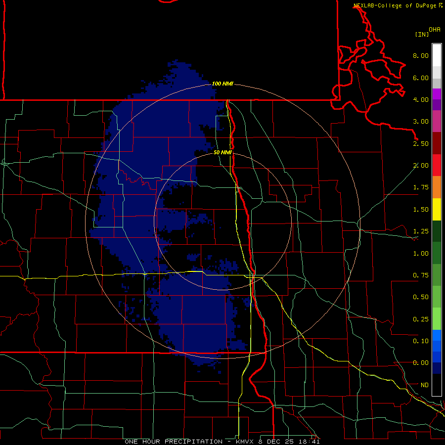This screenshot has height=445, width=445.
Task: Click the yellow 1.50 color swatch
Action: pyautogui.click(x=437, y=210)
